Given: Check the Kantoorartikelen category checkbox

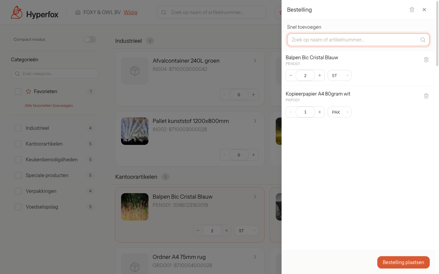Looking at the screenshot, I should pos(18,144).
